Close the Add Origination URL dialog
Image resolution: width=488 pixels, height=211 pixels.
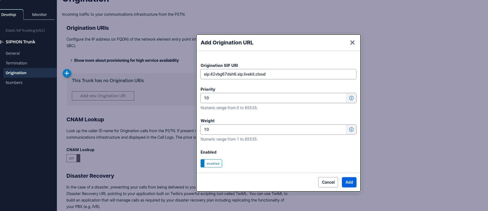click(x=352, y=43)
